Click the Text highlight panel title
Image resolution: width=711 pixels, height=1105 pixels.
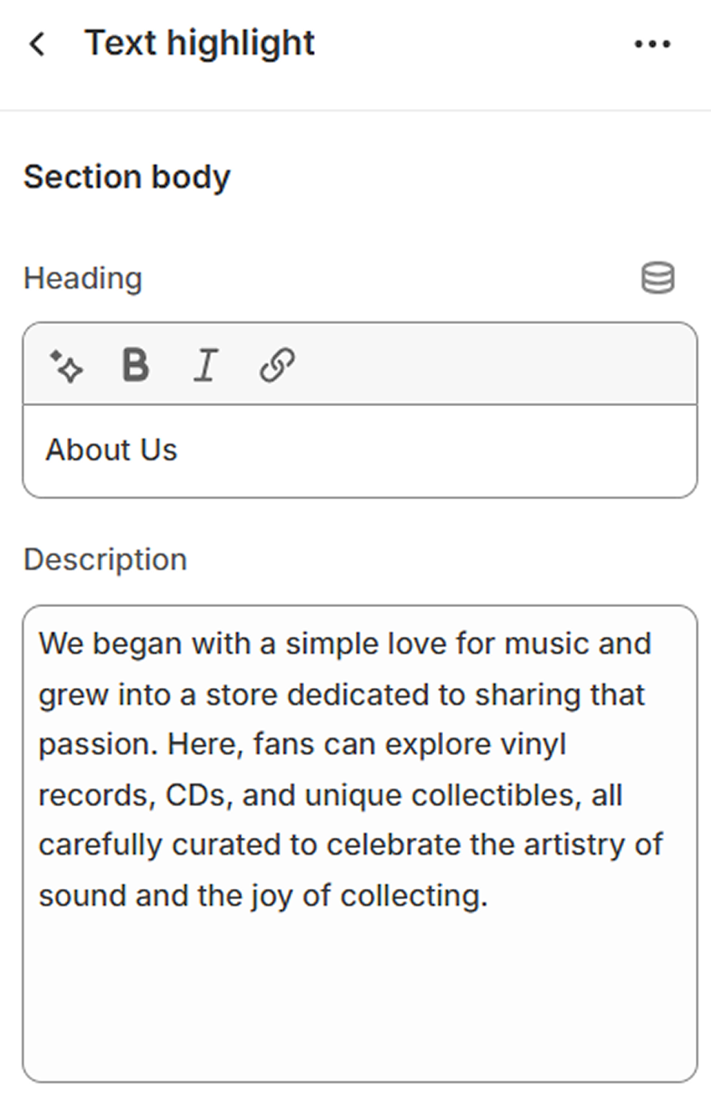(199, 44)
